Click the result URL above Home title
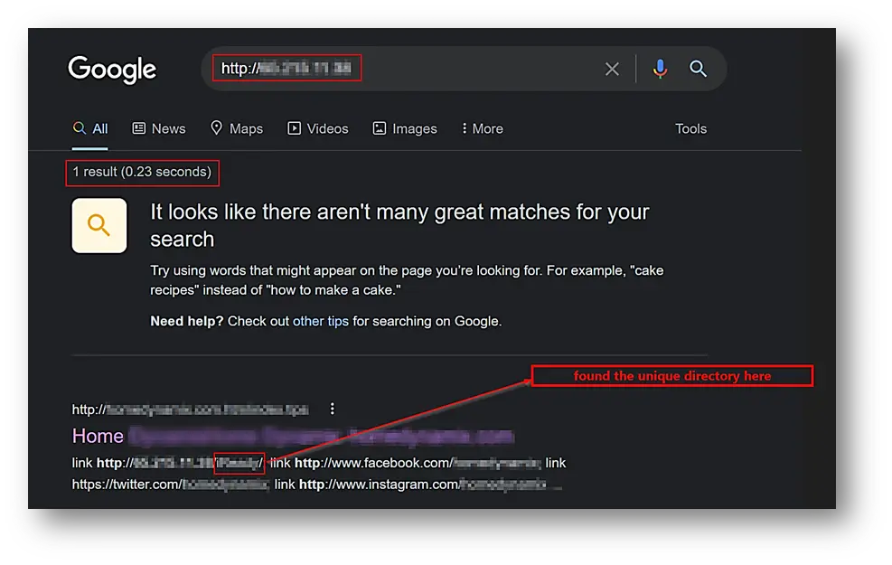 tap(191, 410)
